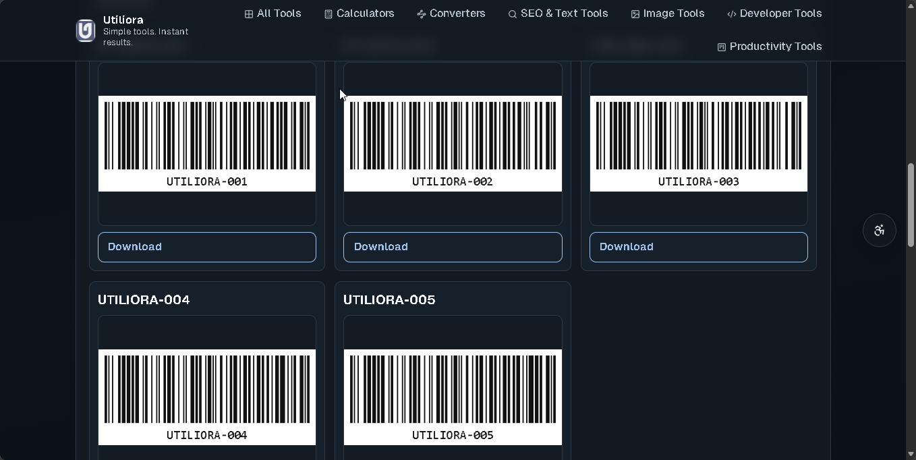The width and height of the screenshot is (916, 460).
Task: Click the UTILIORA-005 card heading
Action: tap(389, 299)
